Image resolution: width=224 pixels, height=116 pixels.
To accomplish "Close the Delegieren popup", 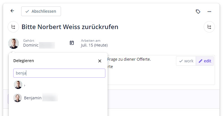I will [100, 61].
